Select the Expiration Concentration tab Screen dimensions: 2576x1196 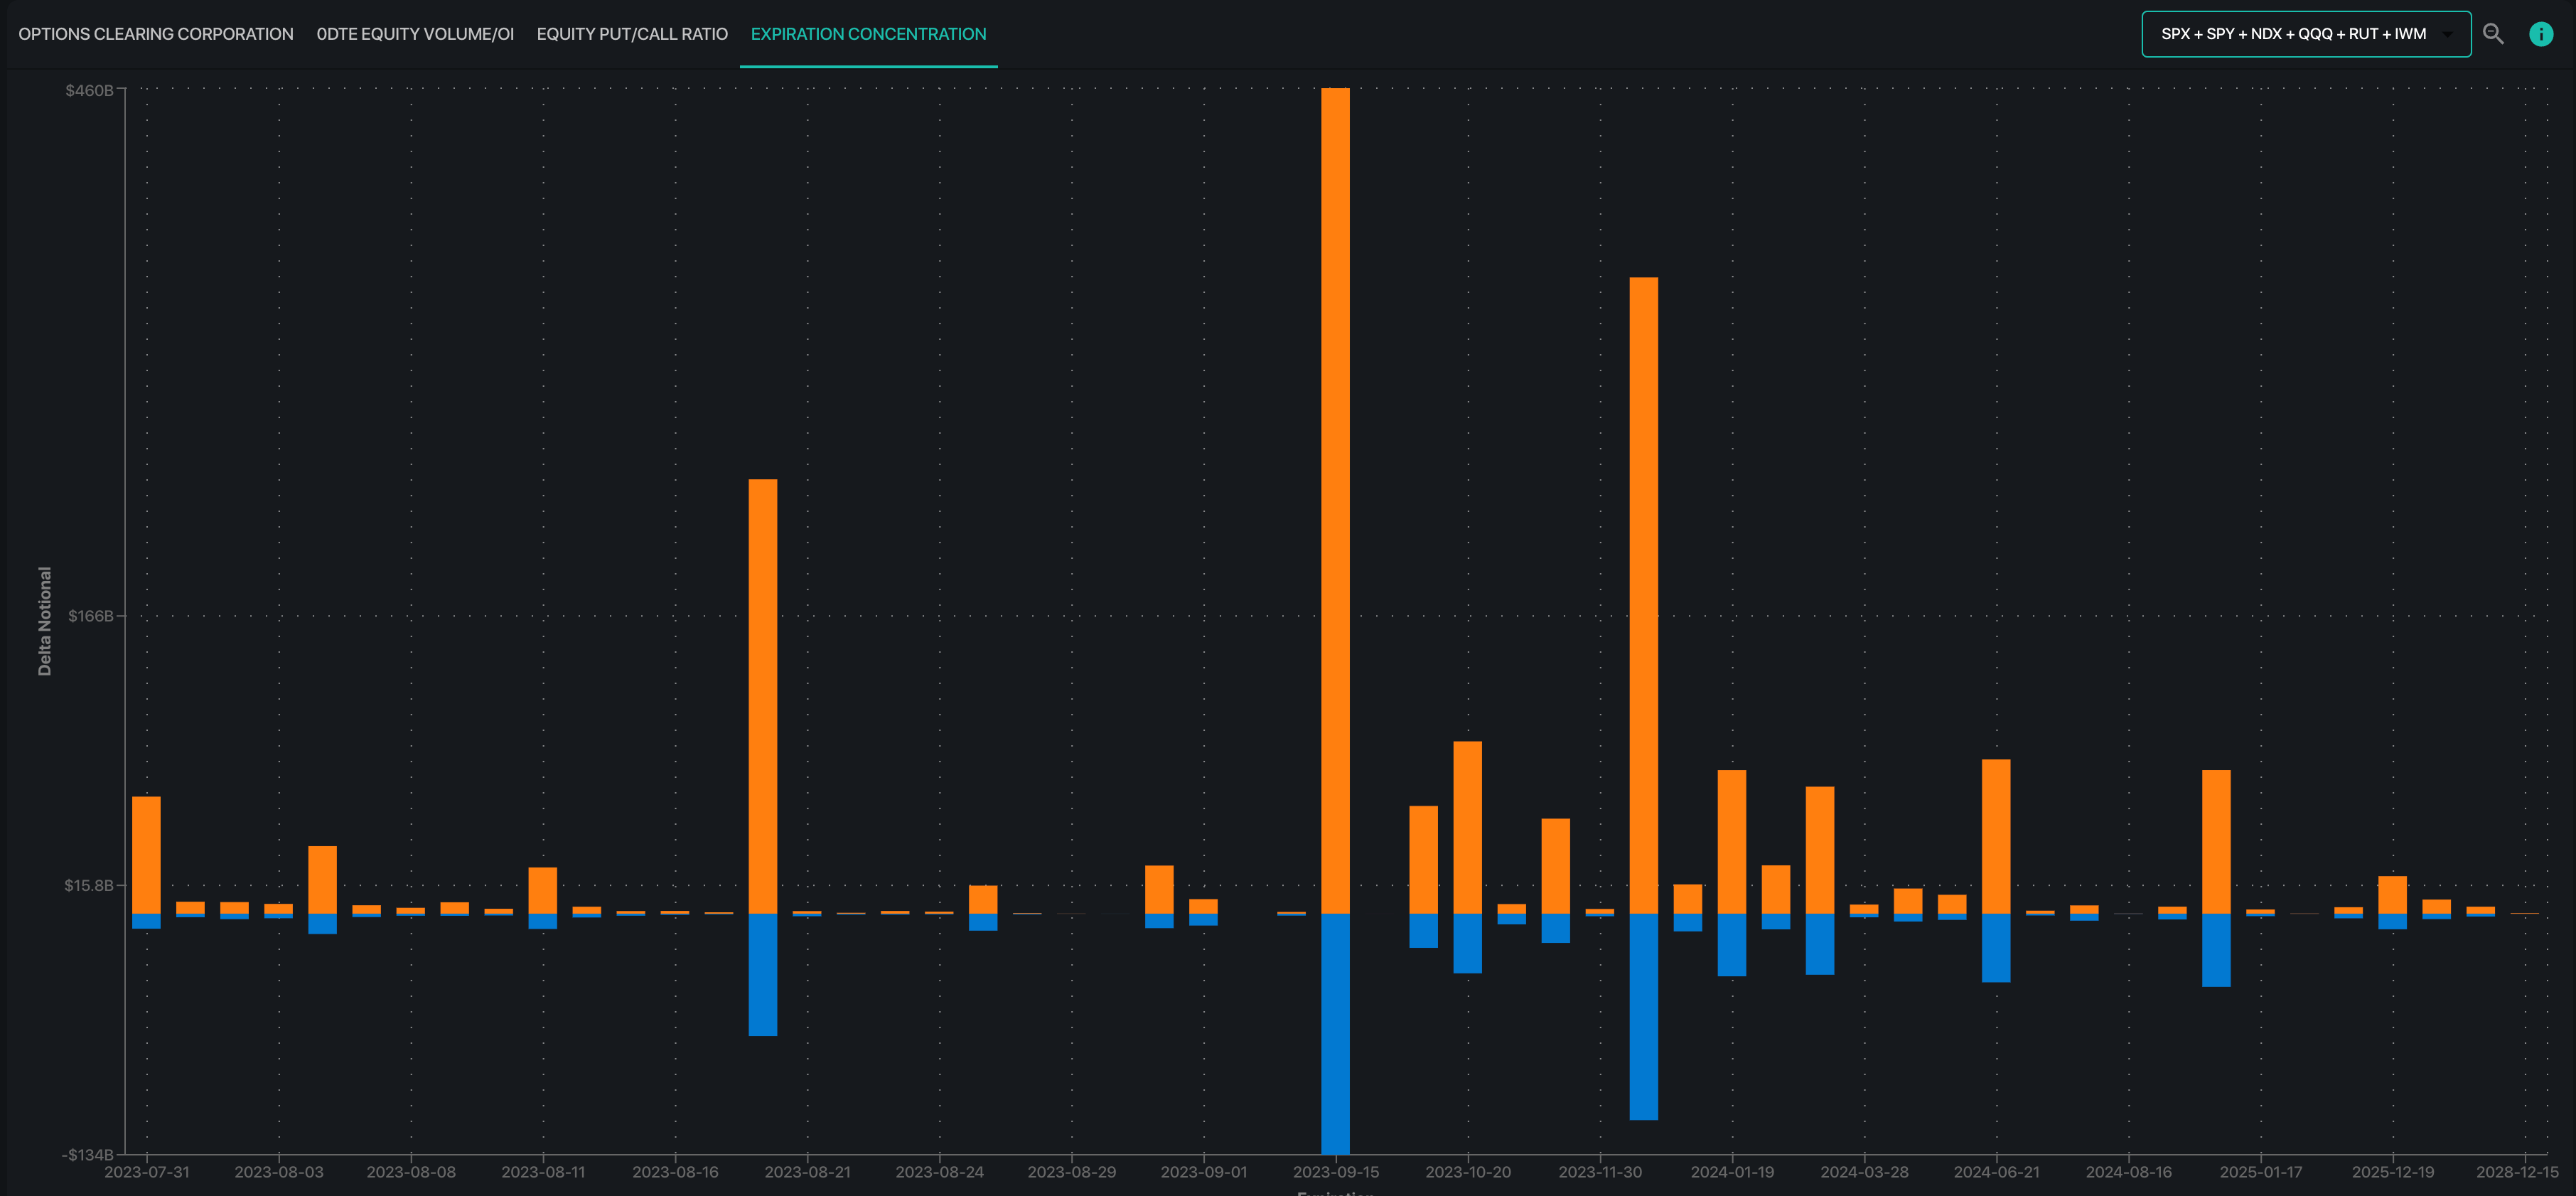coord(868,34)
